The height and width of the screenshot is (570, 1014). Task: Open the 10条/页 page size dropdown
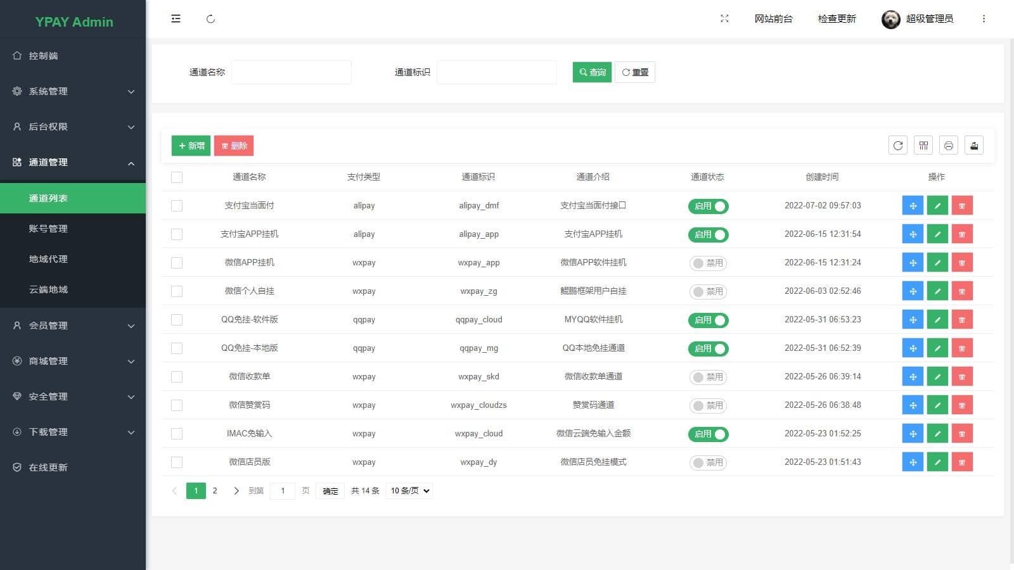(x=409, y=490)
